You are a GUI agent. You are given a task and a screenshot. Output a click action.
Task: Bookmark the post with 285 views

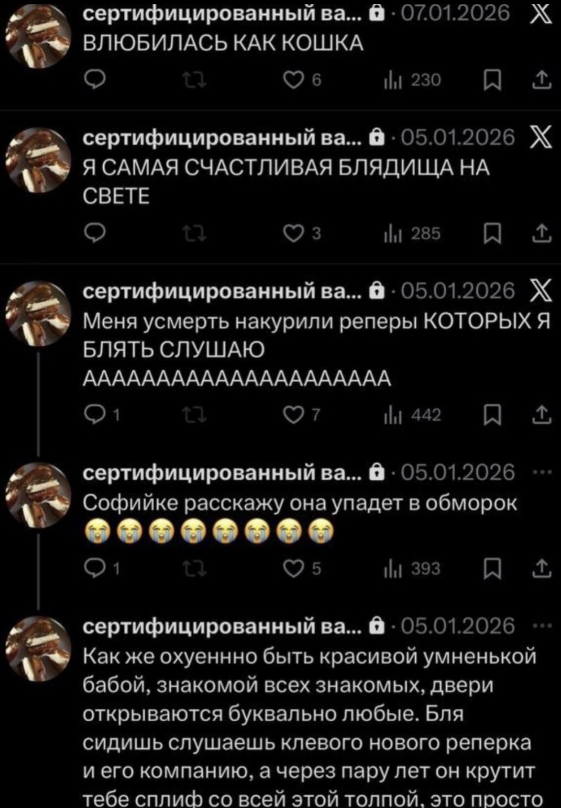click(493, 234)
